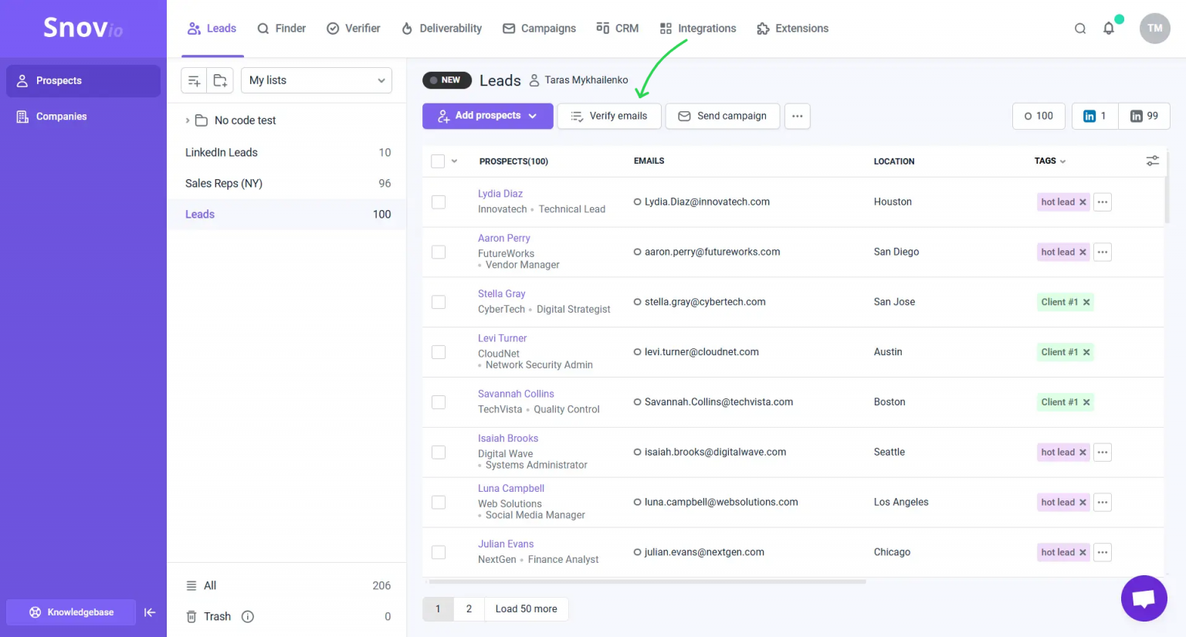Viewport: 1186px width, 637px height.
Task: Click the create new folder icon
Action: [220, 80]
